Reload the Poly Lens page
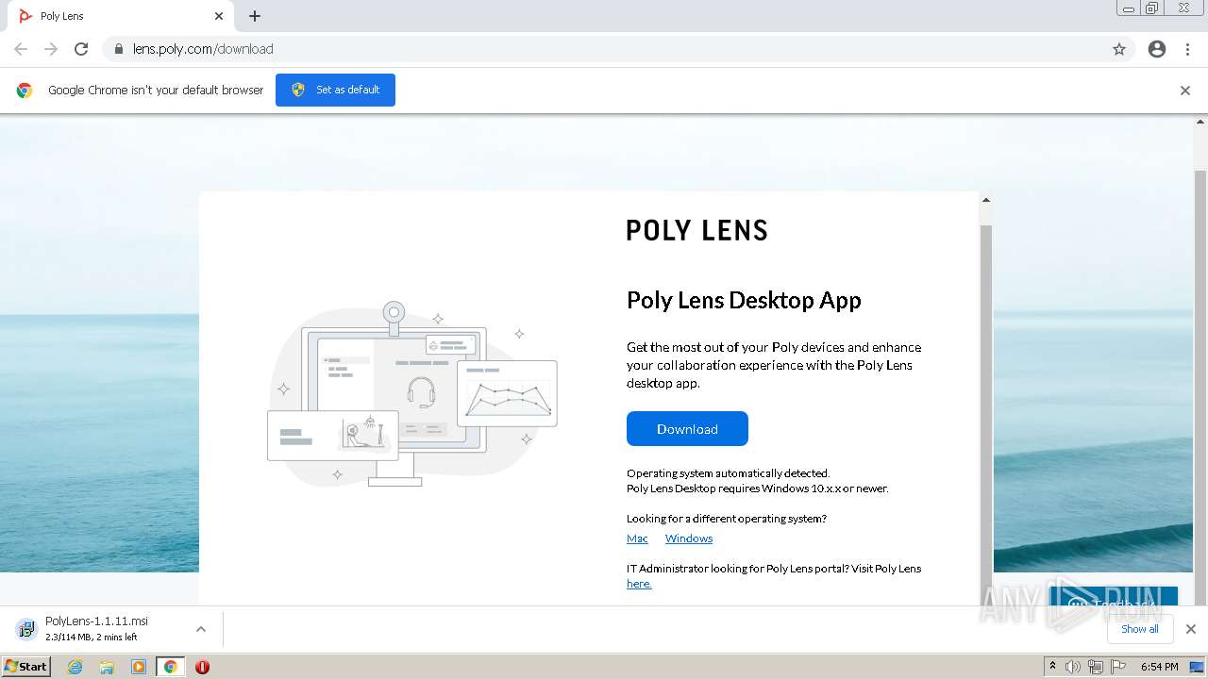This screenshot has width=1208, height=679. [81, 49]
